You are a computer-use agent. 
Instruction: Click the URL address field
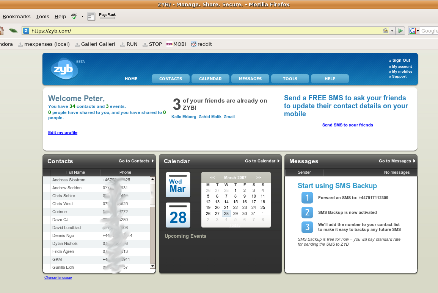[205, 31]
